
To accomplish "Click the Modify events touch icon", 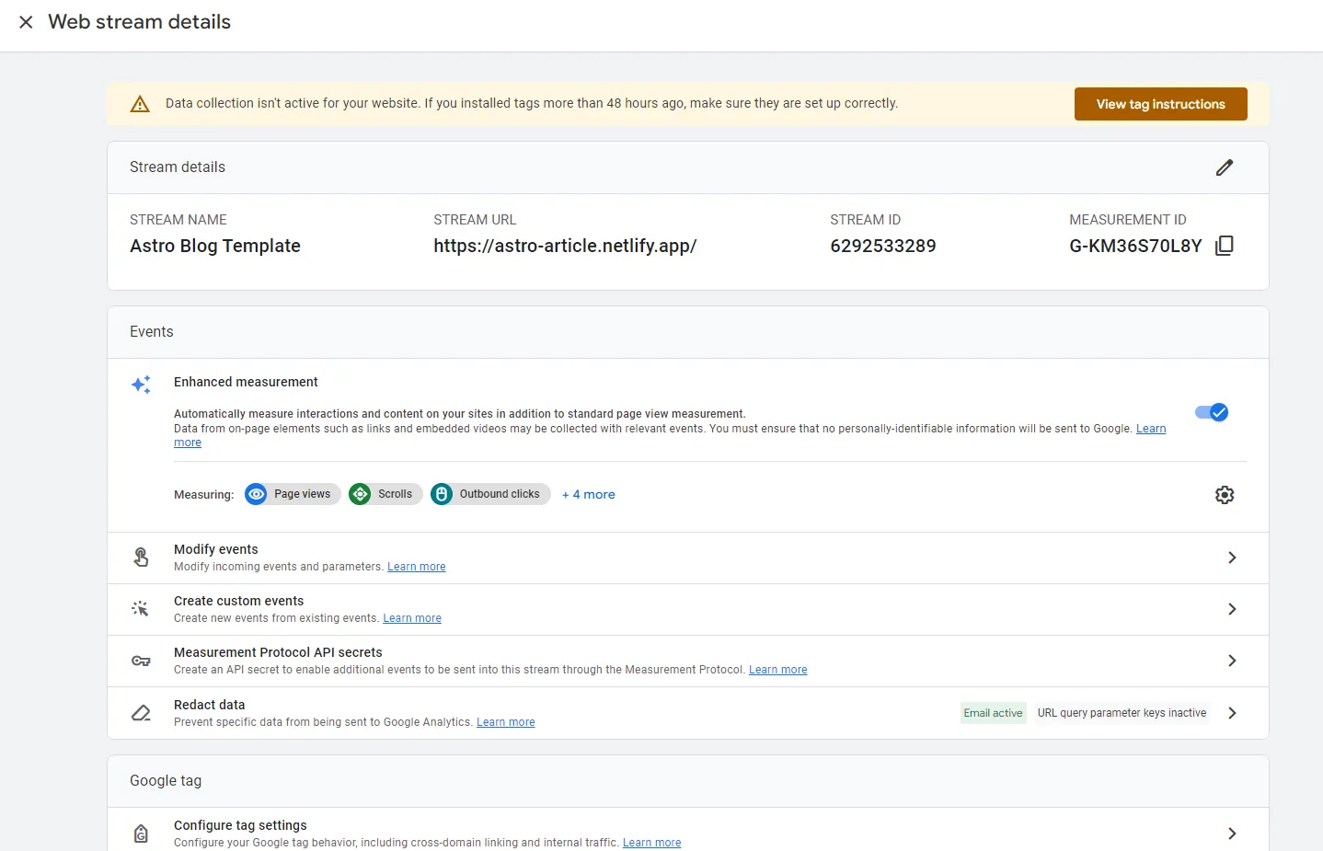I will 141,558.
